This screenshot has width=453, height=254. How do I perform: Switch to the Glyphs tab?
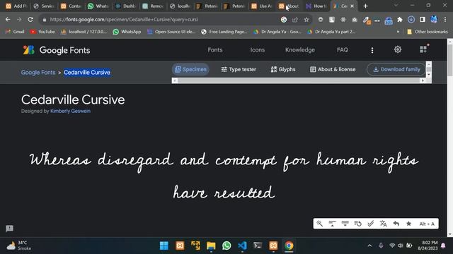[x=283, y=69]
